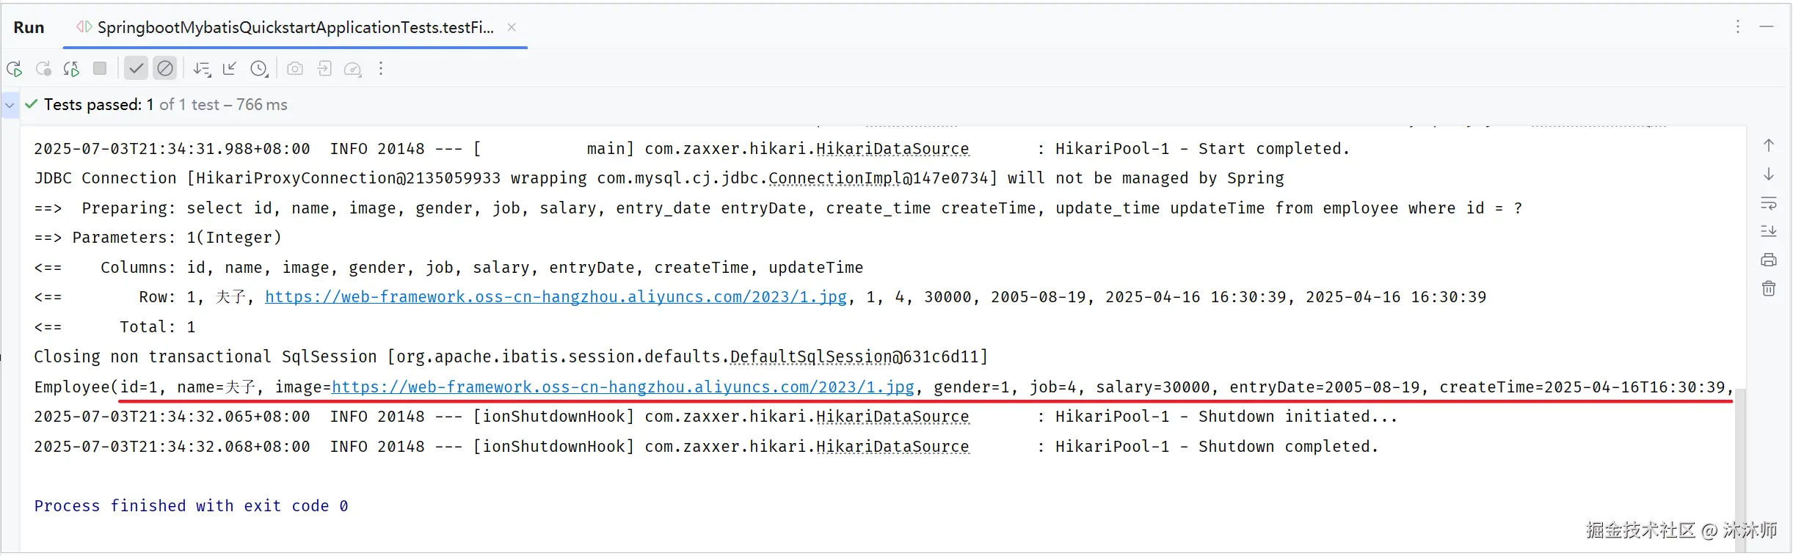Image resolution: width=1793 pixels, height=556 pixels.
Task: Hide the Run tool window with the minimize dash
Action: (x=1767, y=27)
